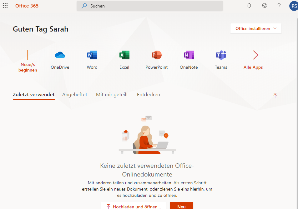Open the app launcher waffle menu
Viewport: 298px width, 209px height.
coord(5,6)
